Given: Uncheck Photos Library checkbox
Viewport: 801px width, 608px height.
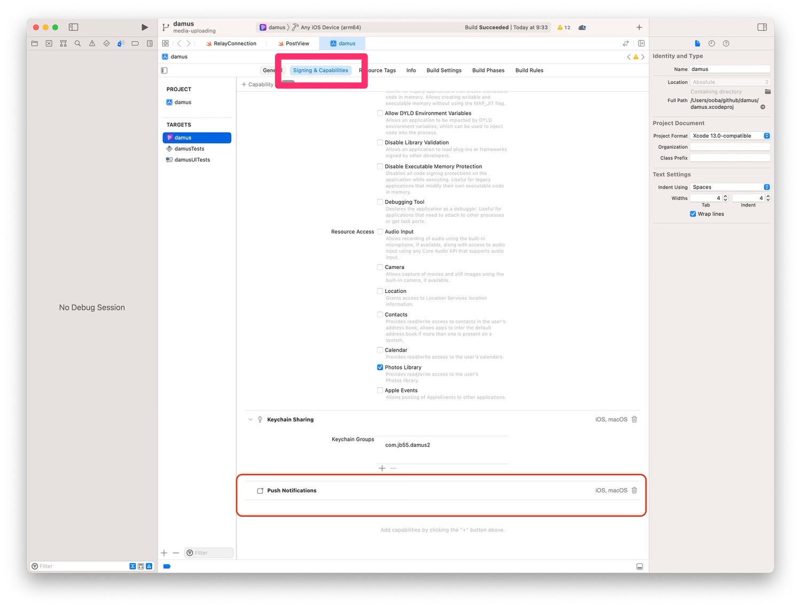Looking at the screenshot, I should 380,367.
